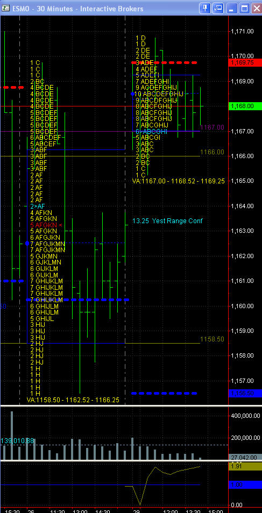
Task: Click the pin icon in title bar
Action: [x=204, y=8]
